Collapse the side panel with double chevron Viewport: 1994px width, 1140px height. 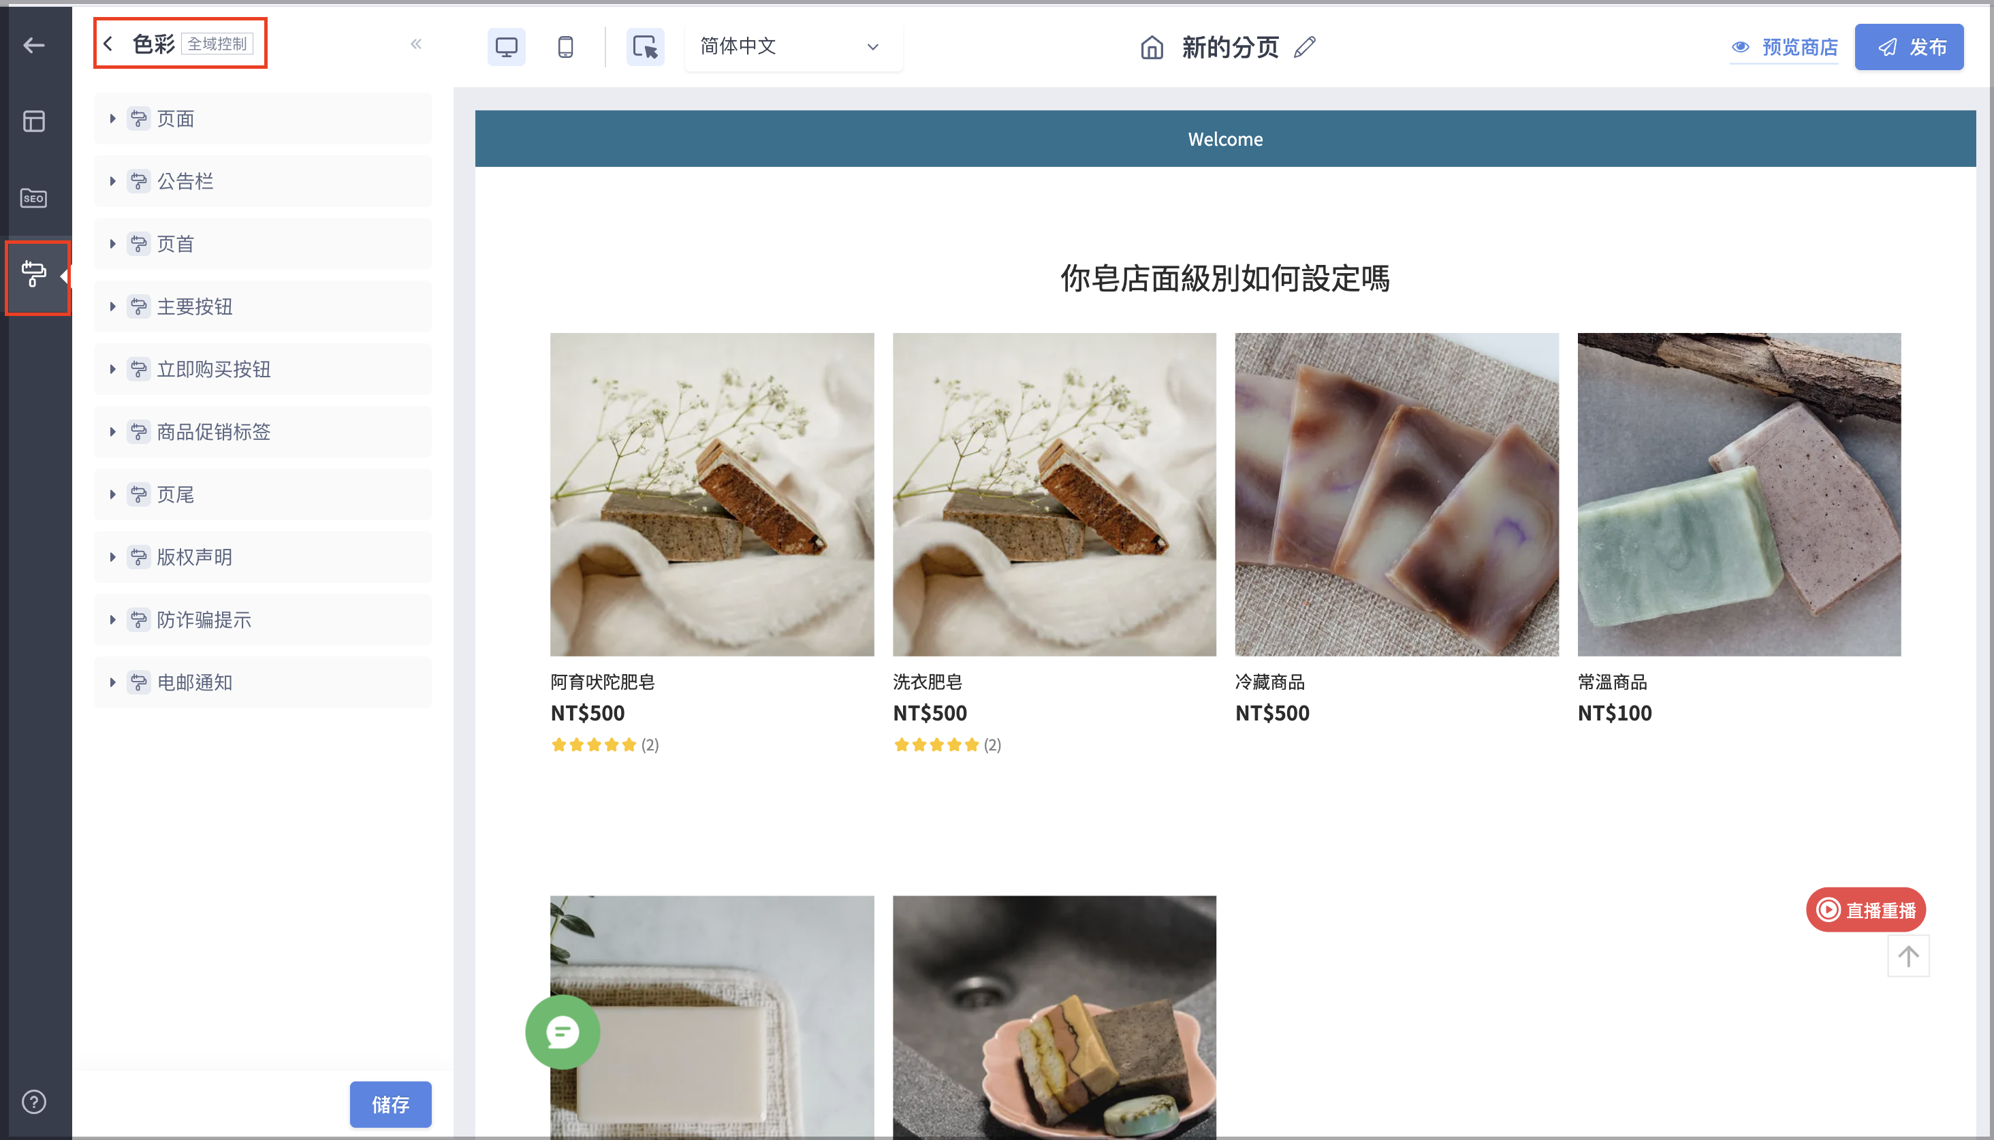point(415,44)
